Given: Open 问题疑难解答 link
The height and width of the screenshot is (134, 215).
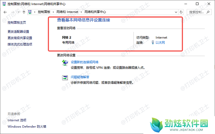Looking at the screenshot, I should point(80,77).
